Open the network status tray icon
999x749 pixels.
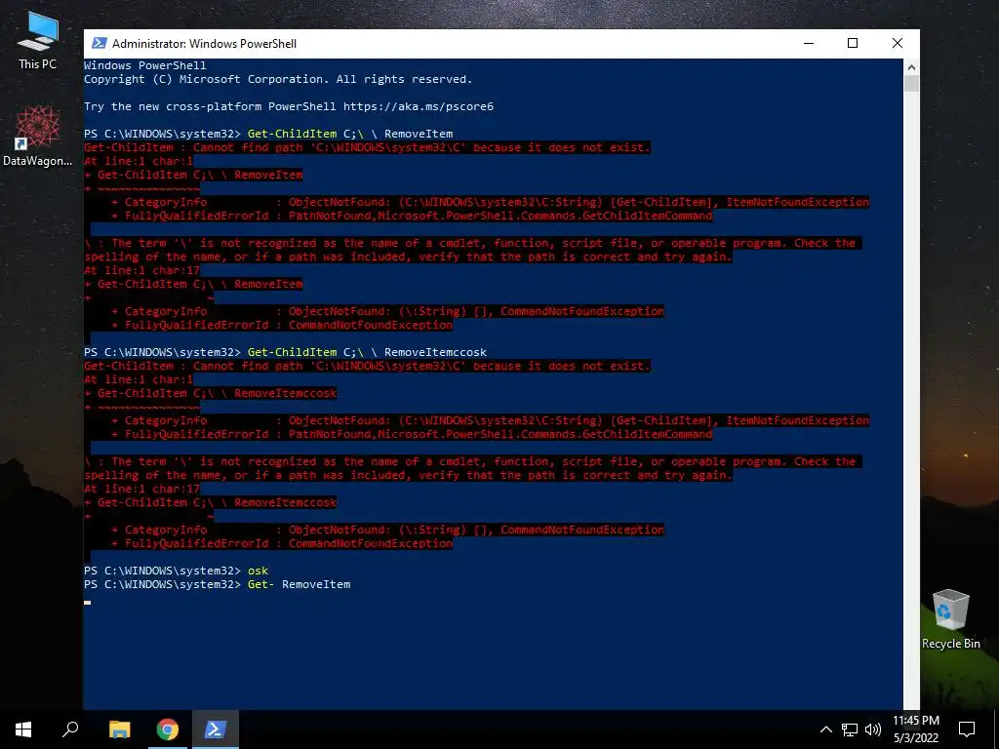tap(850, 729)
